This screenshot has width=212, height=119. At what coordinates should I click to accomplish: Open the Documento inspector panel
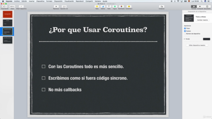[207, 7]
